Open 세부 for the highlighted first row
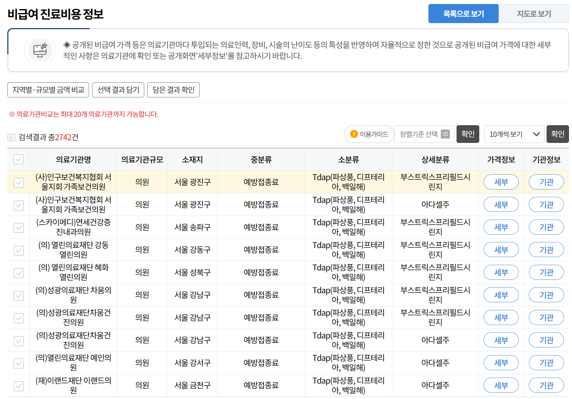Viewport: 572px width, 399px height. [501, 182]
